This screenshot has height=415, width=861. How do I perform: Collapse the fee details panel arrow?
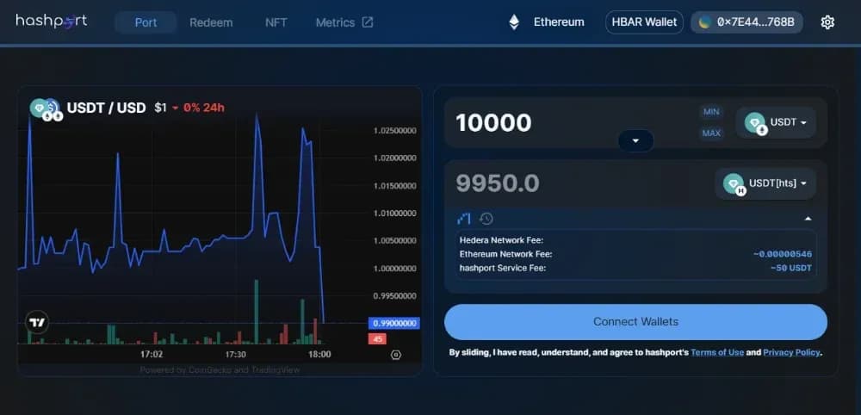coord(808,219)
